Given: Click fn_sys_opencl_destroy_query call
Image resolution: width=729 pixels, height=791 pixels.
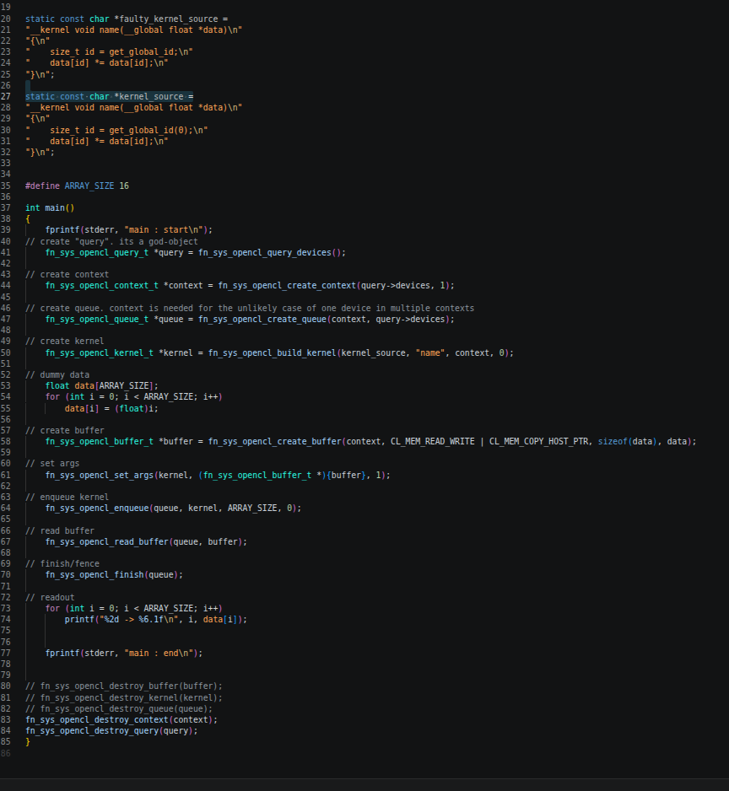Looking at the screenshot, I should click(111, 731).
